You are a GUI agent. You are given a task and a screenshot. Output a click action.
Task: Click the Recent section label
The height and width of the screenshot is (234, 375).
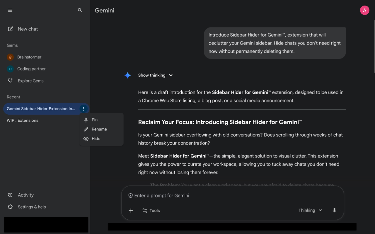(13, 97)
